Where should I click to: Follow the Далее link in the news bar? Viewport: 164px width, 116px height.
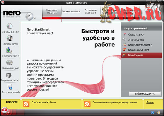[x=150, y=102]
